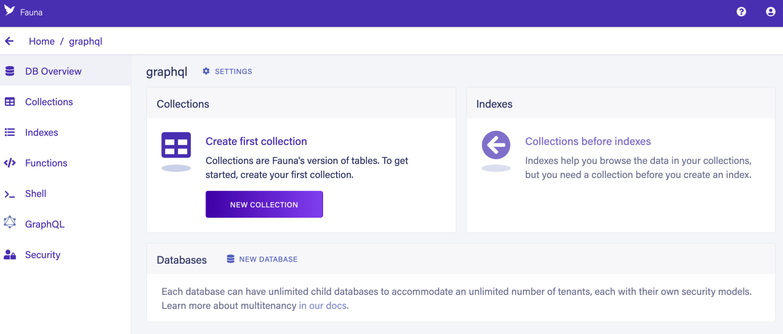Click the Functions code brackets icon

tap(10, 163)
